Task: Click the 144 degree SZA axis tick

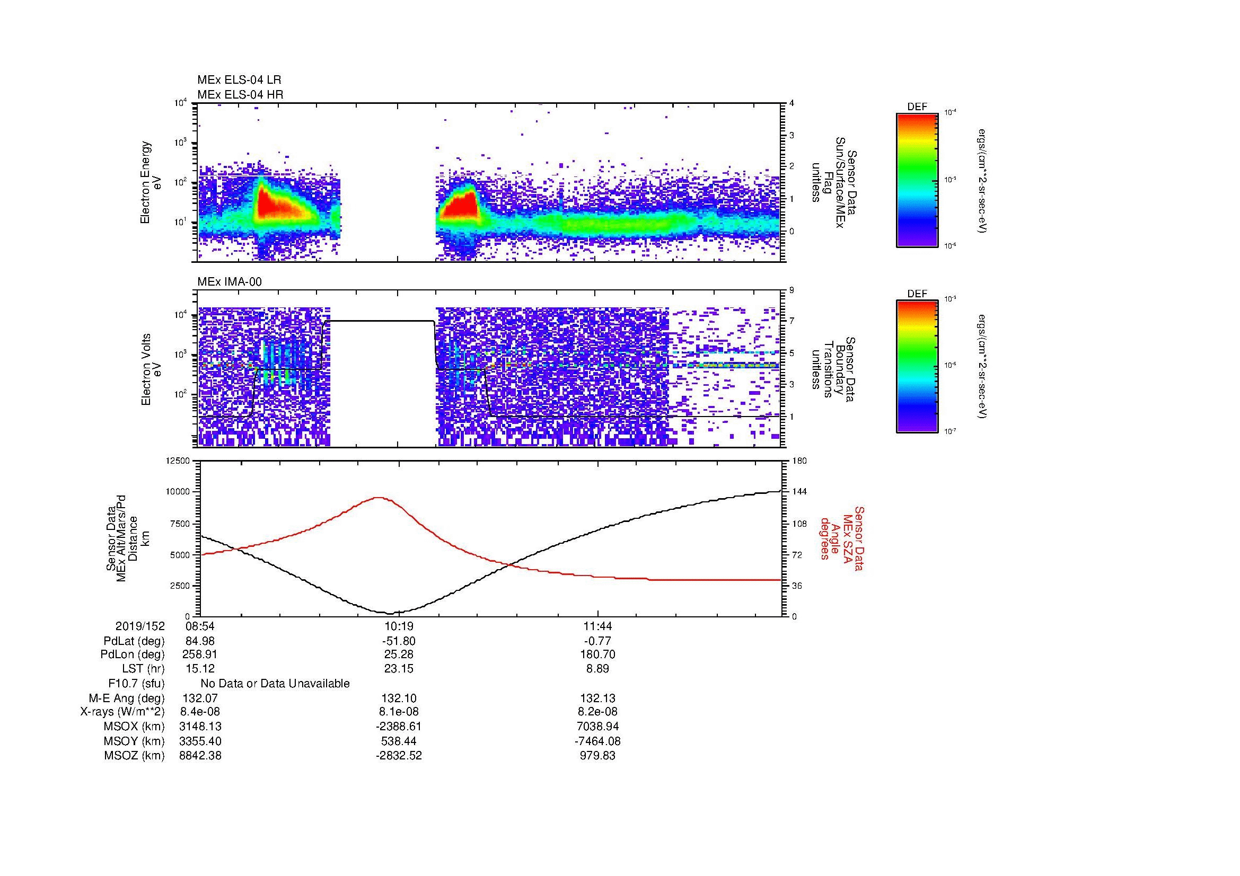Action: [x=799, y=492]
